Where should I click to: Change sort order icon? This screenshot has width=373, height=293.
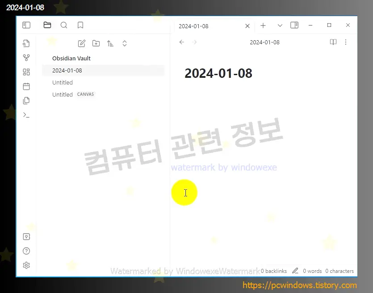pyautogui.click(x=110, y=43)
